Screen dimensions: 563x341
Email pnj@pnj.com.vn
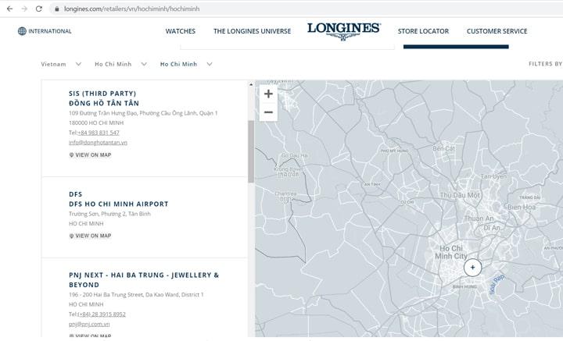point(89,324)
